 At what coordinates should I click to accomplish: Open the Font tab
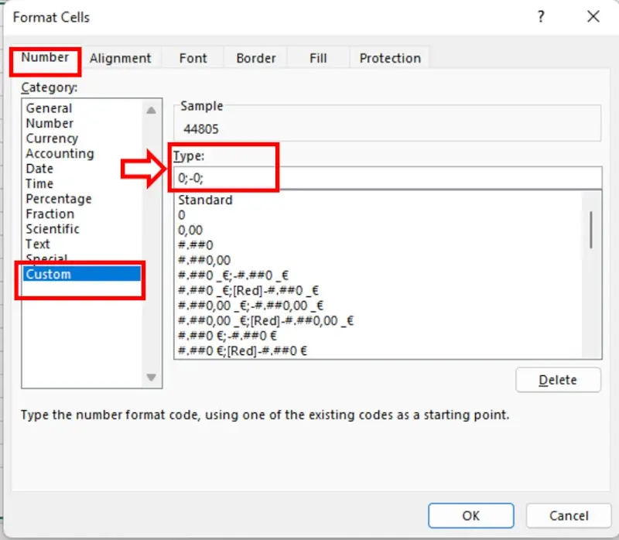coord(192,58)
